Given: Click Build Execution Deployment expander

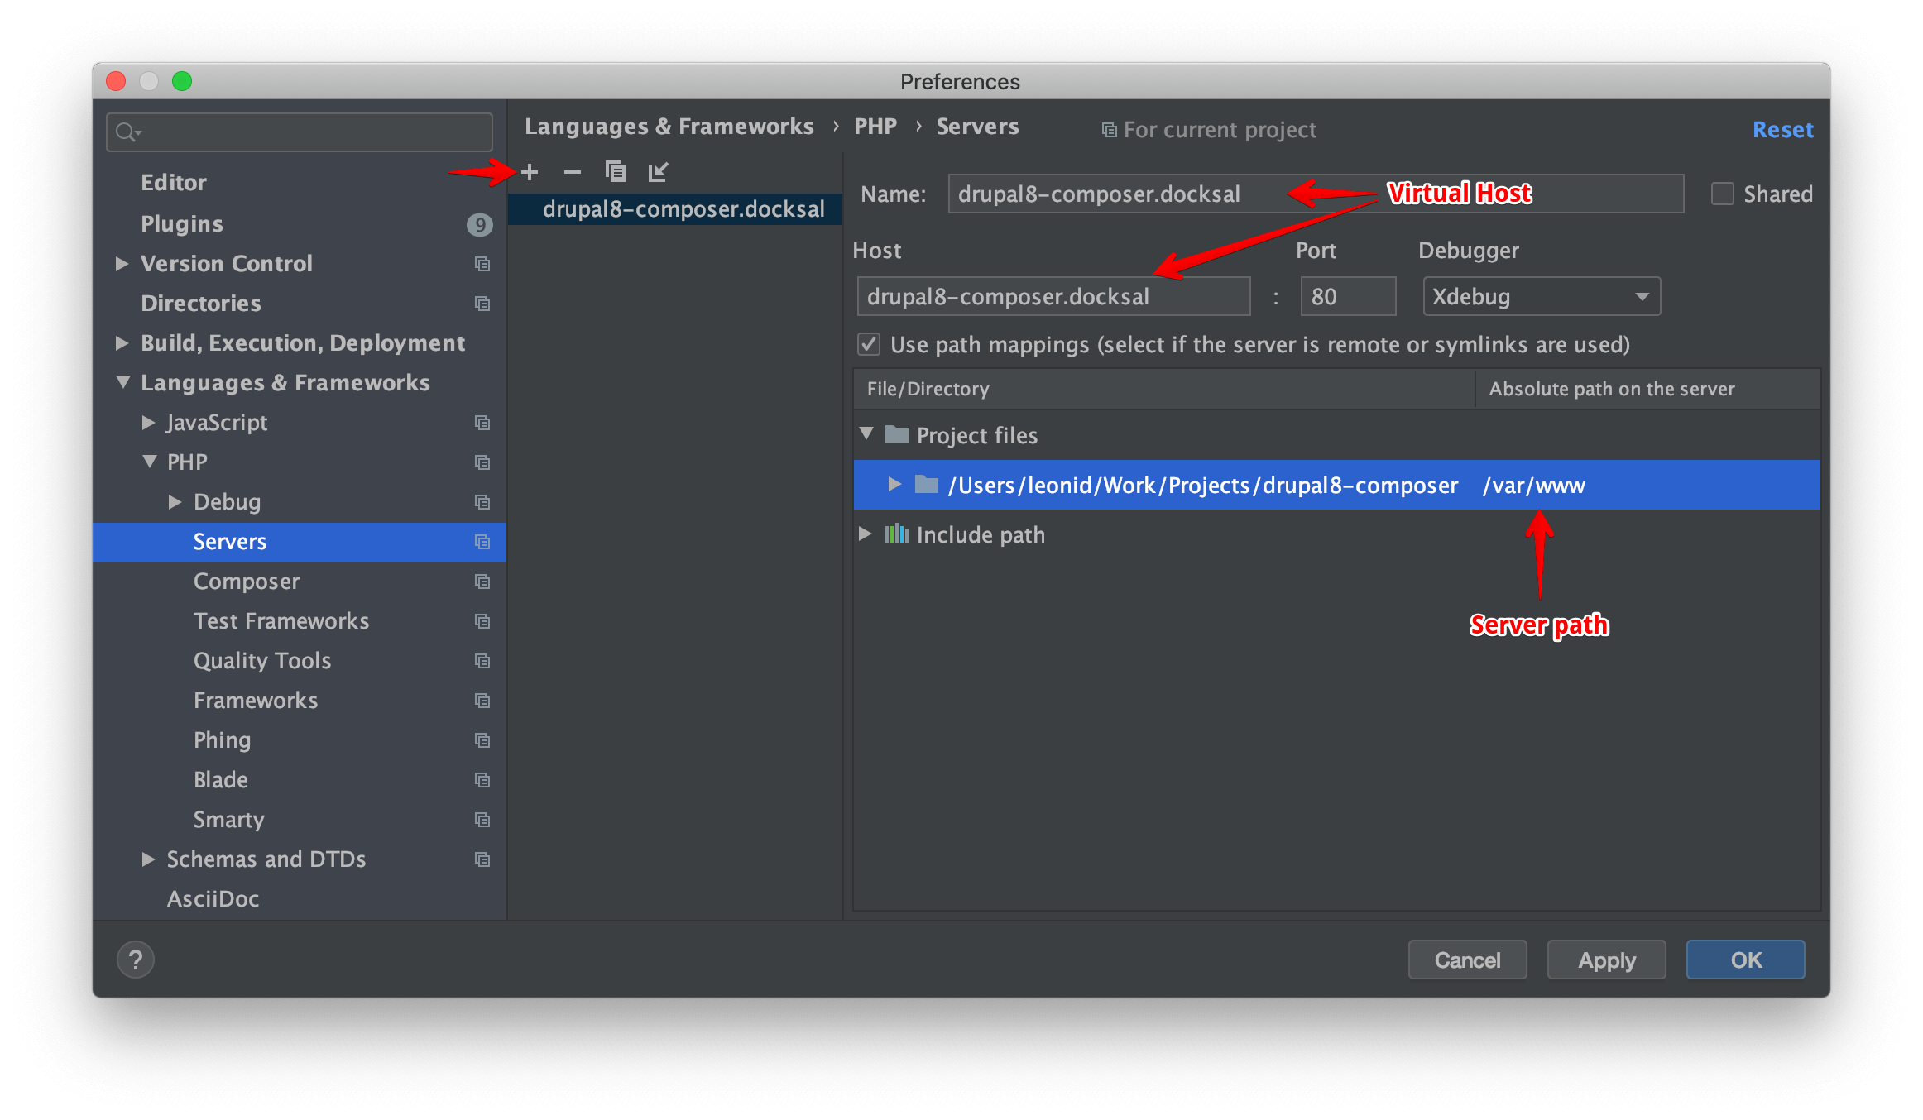Looking at the screenshot, I should tap(124, 344).
